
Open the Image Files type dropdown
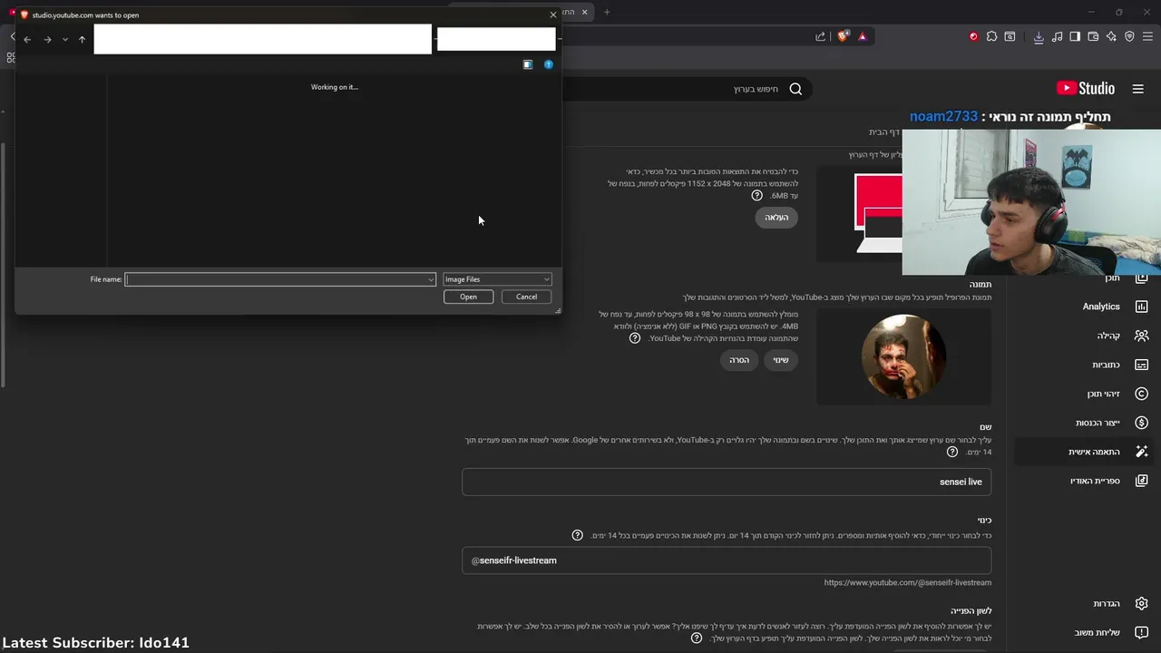[x=497, y=279]
